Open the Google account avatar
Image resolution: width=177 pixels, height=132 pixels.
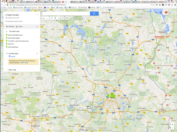(171, 12)
